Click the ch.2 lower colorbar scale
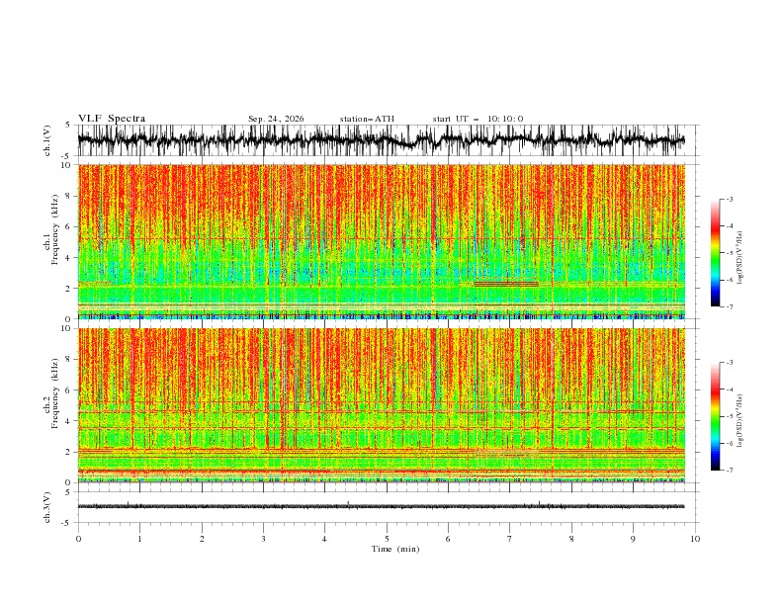Image resolution: width=783 pixels, height=605 pixels. click(x=715, y=416)
